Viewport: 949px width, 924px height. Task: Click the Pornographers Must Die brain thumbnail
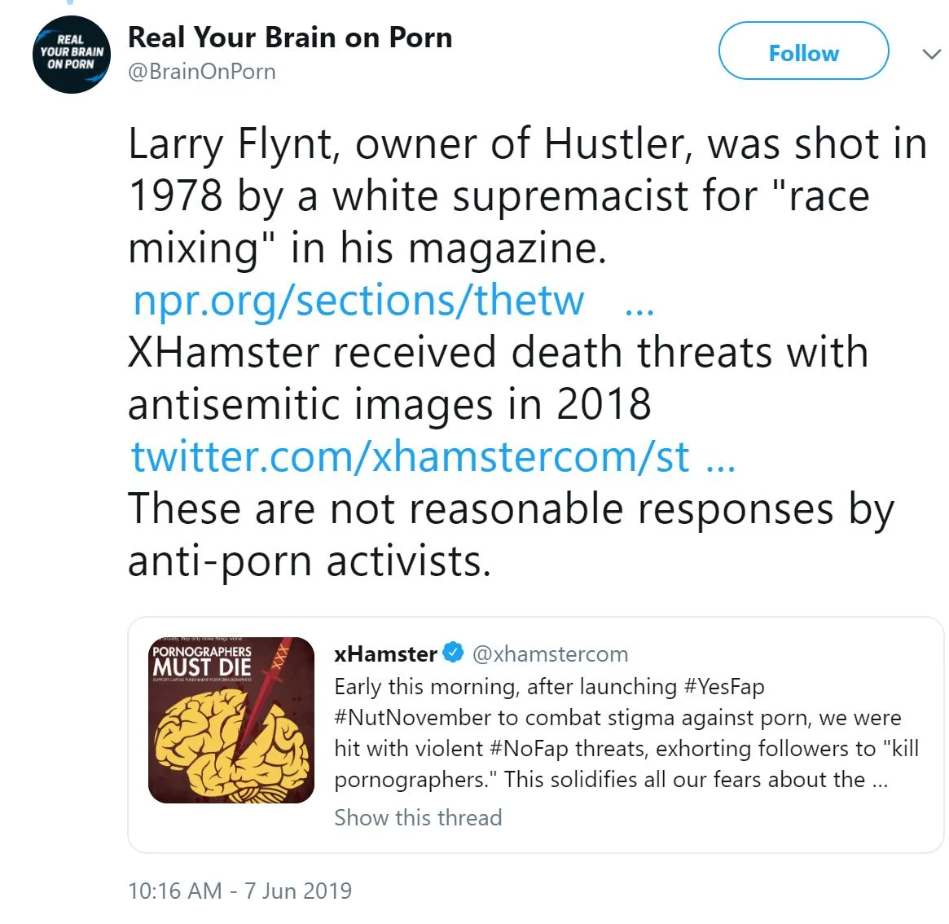(x=231, y=720)
